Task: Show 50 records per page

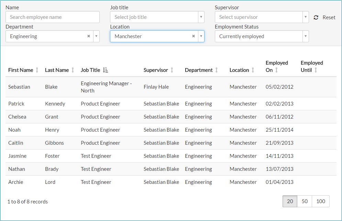Action: click(305, 201)
